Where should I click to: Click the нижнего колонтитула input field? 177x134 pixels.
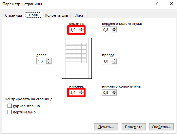(x=107, y=92)
